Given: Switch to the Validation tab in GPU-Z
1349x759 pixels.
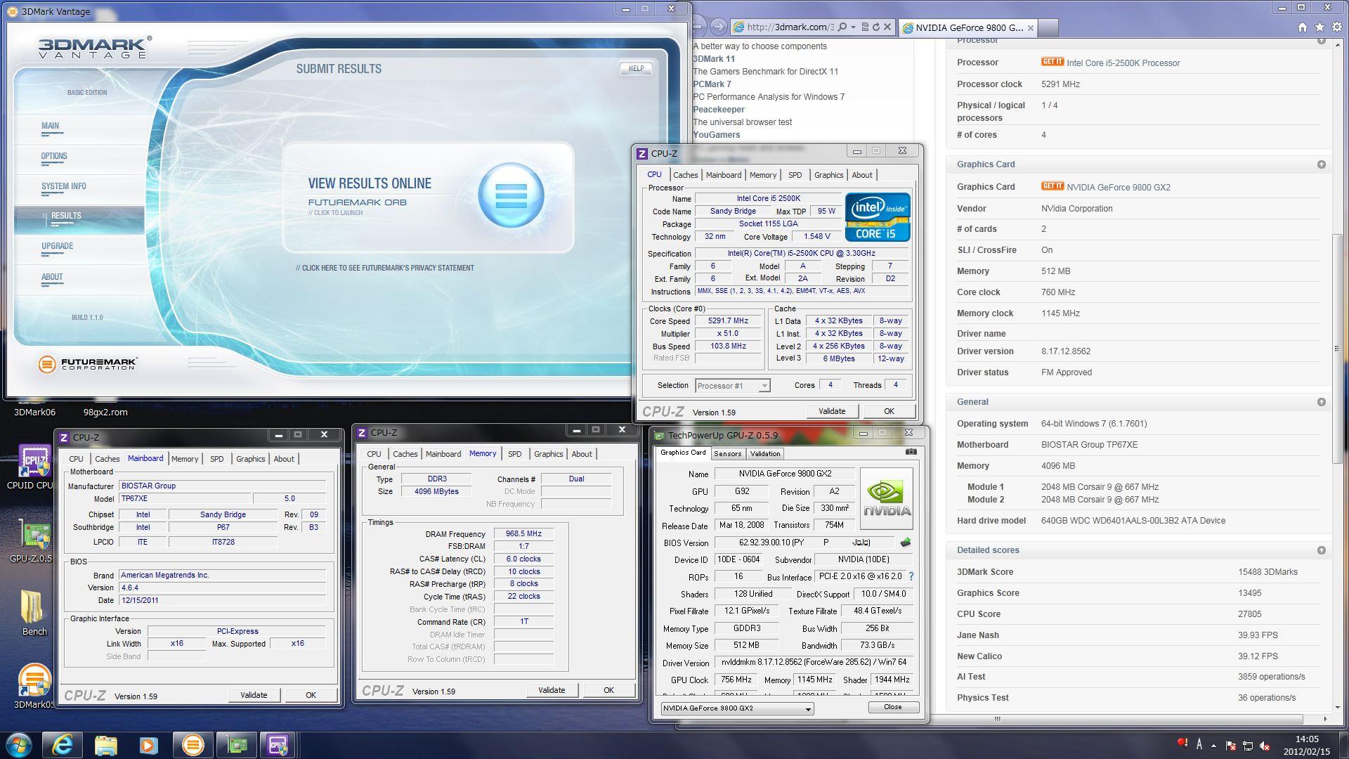Looking at the screenshot, I should [x=765, y=454].
